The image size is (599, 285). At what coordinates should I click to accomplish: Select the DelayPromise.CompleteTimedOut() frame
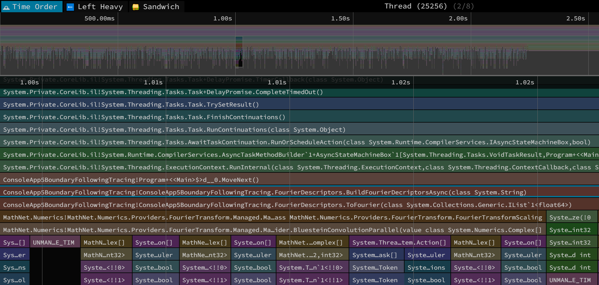tap(299, 92)
